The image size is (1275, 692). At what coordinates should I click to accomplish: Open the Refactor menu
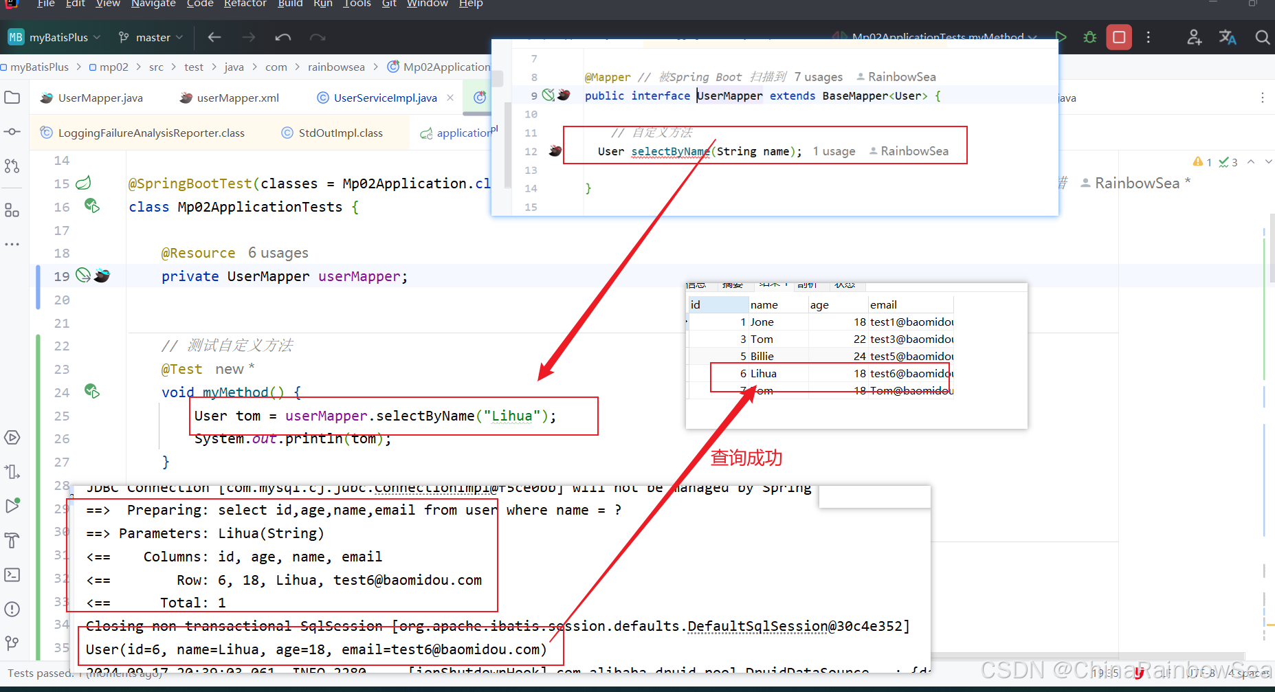tap(245, 3)
